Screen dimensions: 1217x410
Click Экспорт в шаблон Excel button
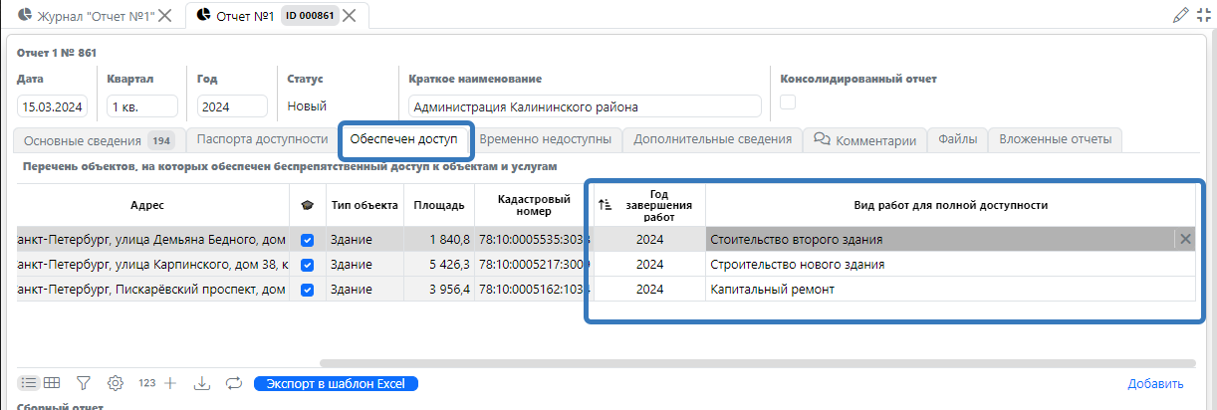point(336,383)
